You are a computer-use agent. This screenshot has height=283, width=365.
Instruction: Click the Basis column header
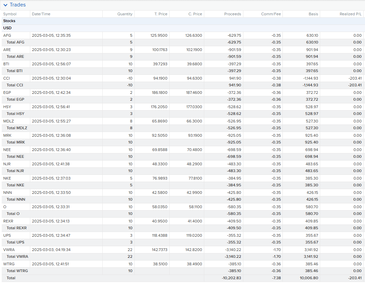coord(313,14)
